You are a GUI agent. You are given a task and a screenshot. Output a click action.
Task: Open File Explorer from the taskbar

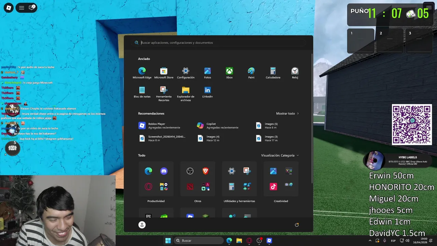click(239, 241)
